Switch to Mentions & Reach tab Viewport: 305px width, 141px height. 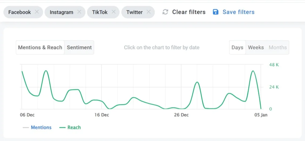(40, 48)
